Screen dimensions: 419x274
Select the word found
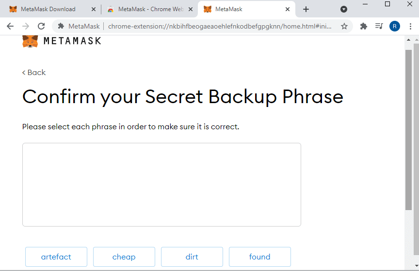click(x=260, y=257)
